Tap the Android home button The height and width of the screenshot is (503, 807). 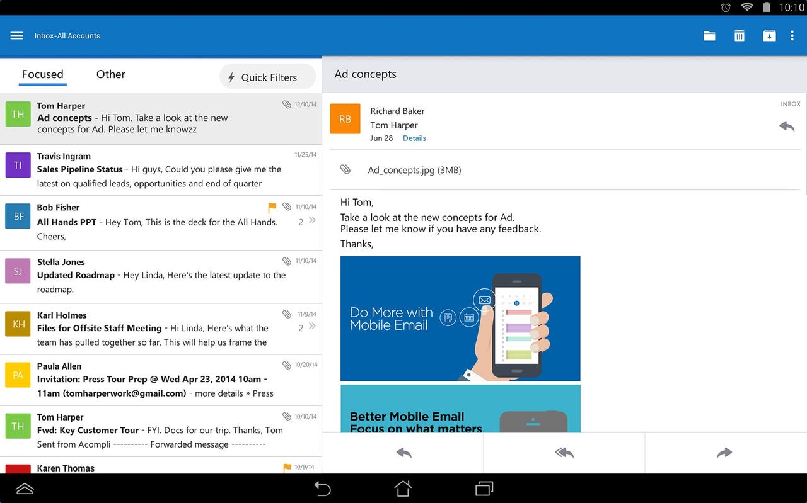[x=403, y=489]
